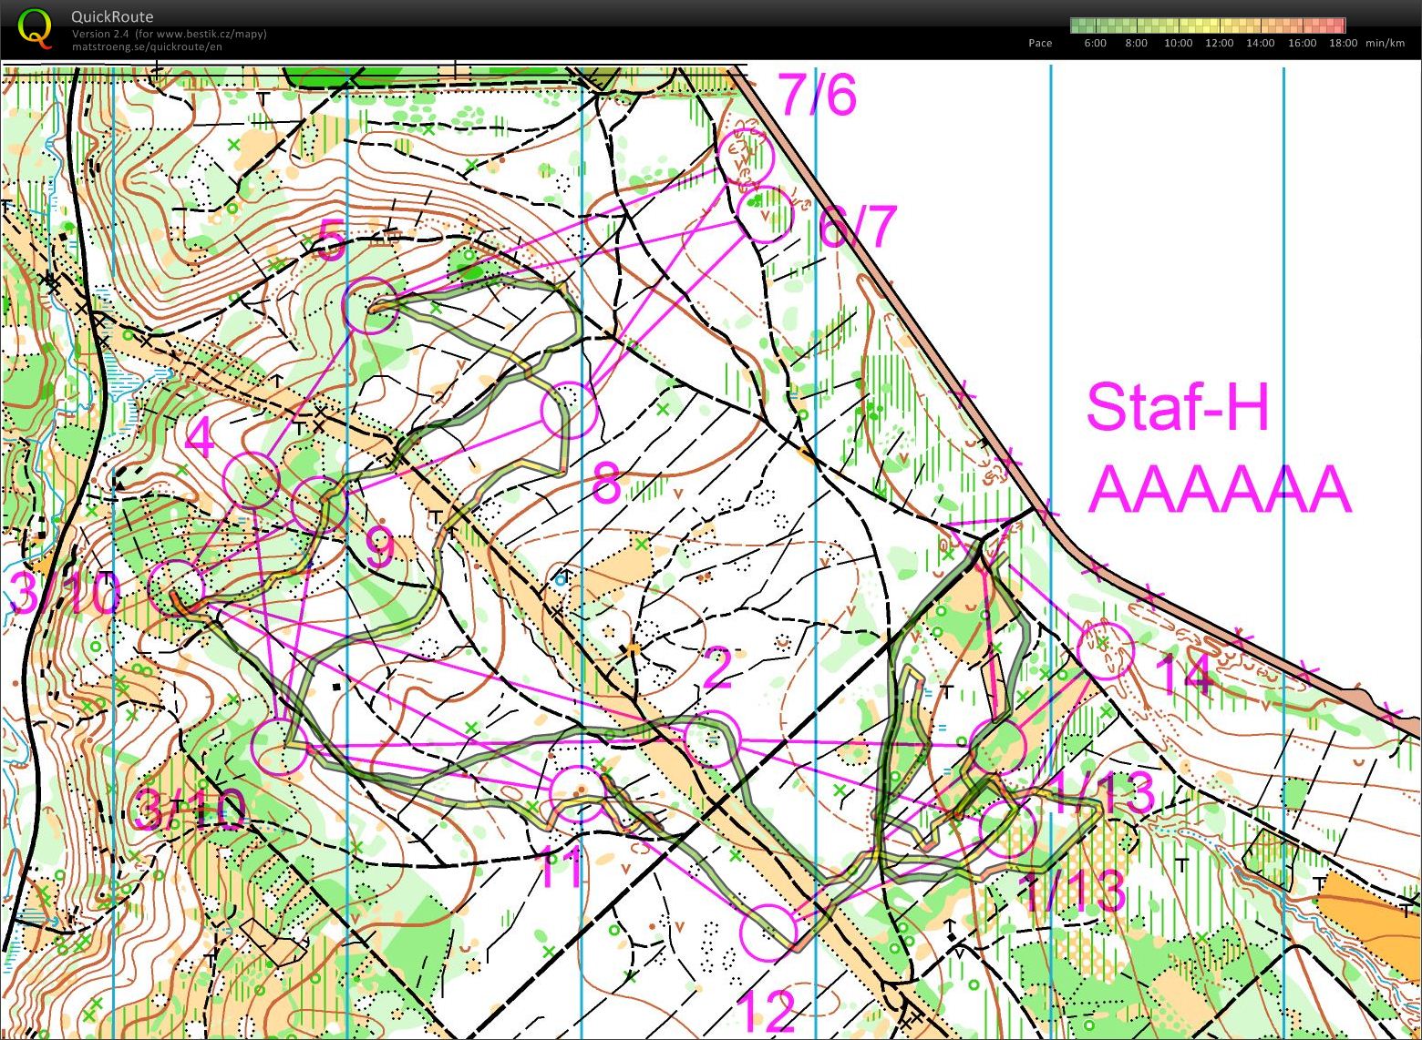Screen dimensions: 1422x1040
Task: Click the QuickRoute title text in header
Action: pos(112,16)
